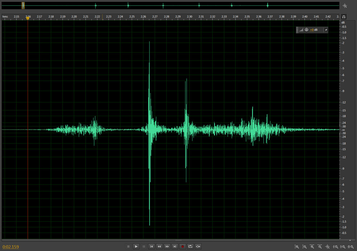The image size is (357, 251).
Task: Start playback with the Play button
Action: click(x=136, y=246)
